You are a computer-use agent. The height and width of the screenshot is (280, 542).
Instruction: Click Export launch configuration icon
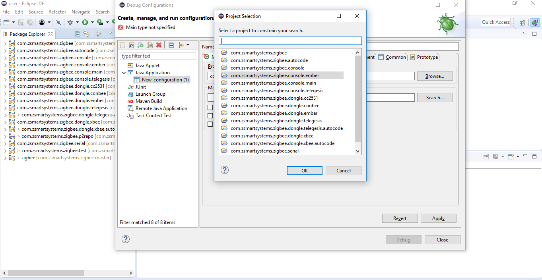click(140, 45)
